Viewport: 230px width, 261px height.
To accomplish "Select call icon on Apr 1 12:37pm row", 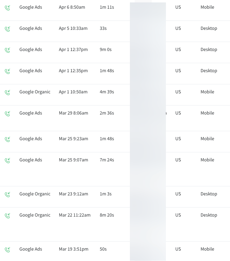I will point(7,50).
